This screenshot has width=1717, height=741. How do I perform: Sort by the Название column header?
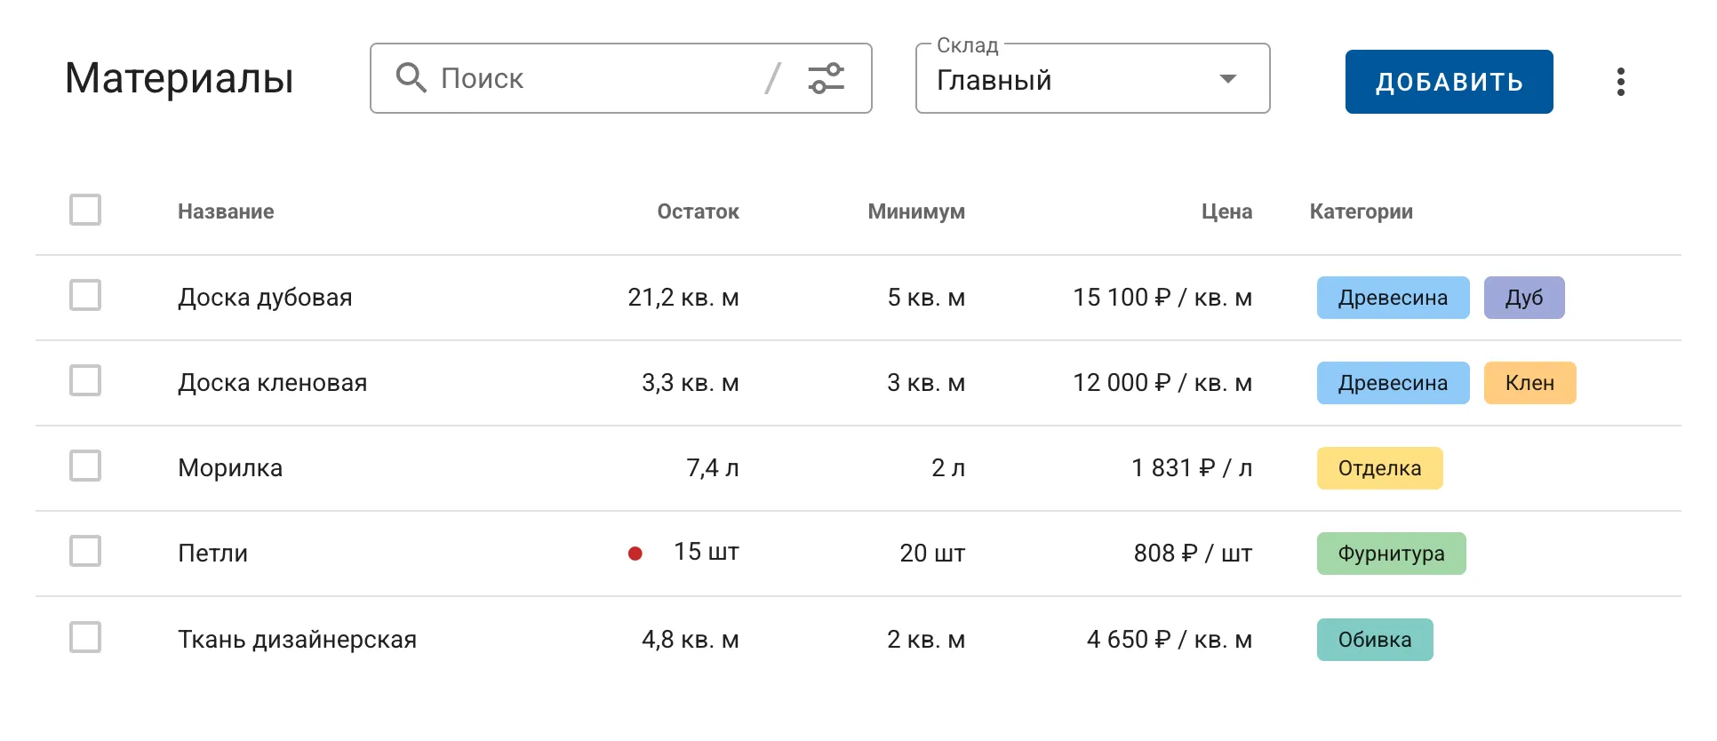pyautogui.click(x=226, y=211)
